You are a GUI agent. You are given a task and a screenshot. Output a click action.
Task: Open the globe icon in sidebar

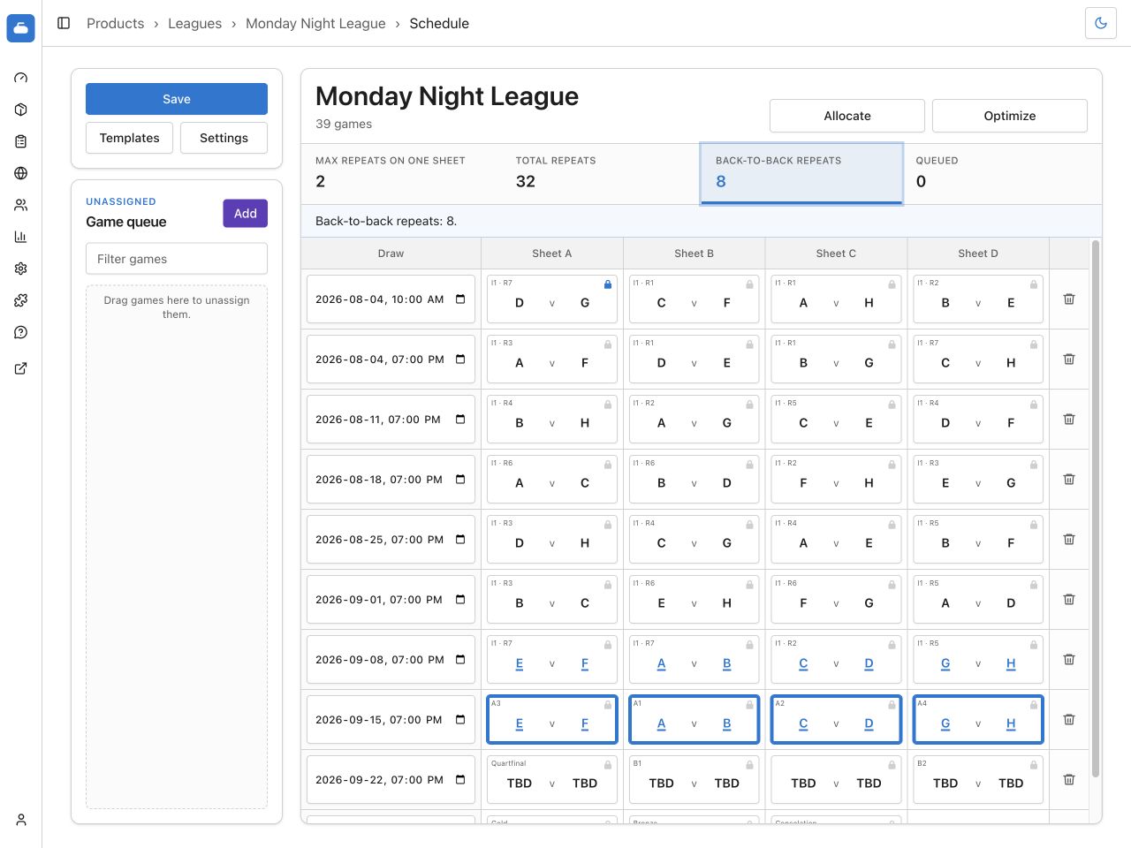tap(21, 173)
